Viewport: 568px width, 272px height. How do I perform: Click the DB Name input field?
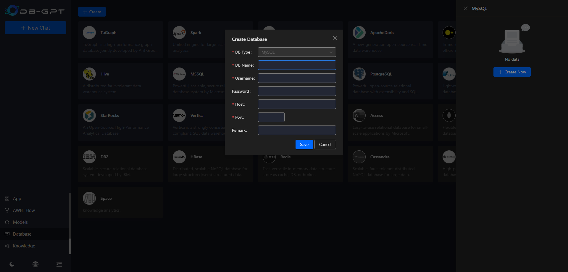point(297,65)
